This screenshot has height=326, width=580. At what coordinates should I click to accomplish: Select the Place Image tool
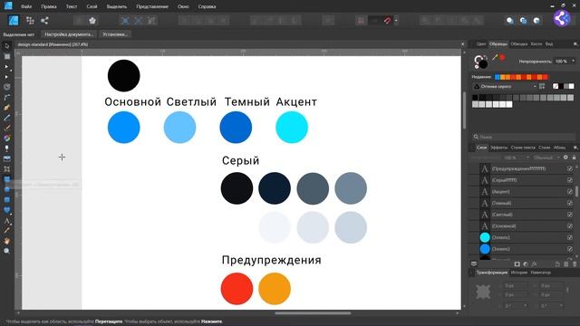pyautogui.click(x=7, y=158)
